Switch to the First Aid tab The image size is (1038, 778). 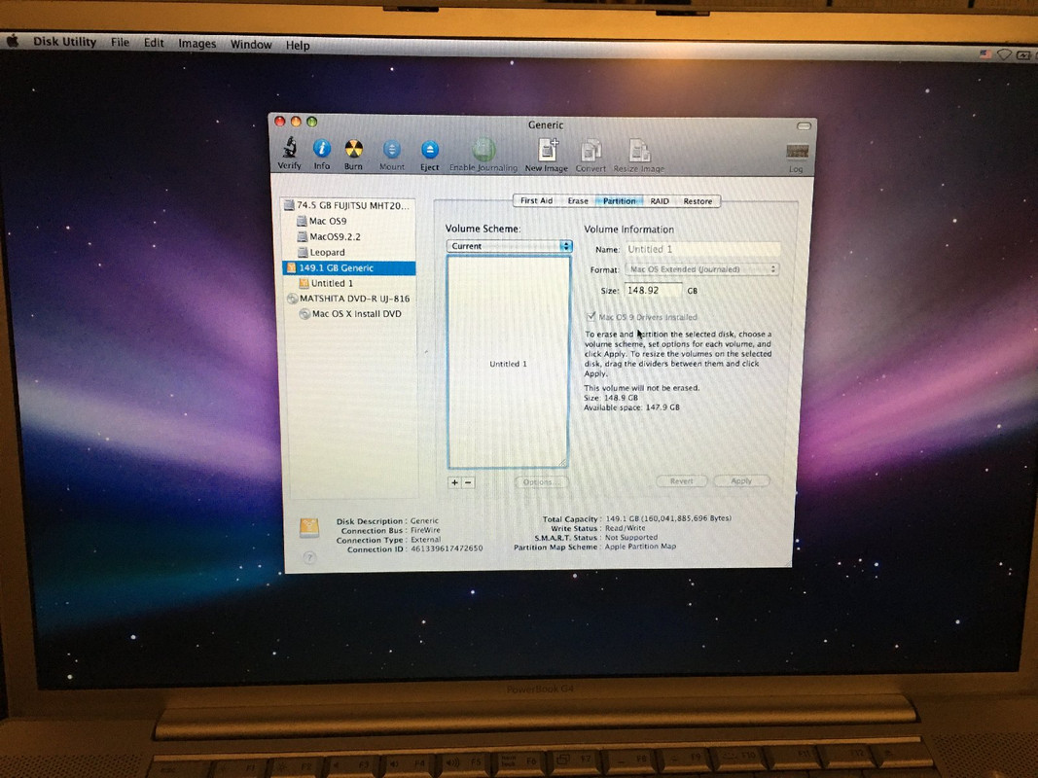pos(536,200)
